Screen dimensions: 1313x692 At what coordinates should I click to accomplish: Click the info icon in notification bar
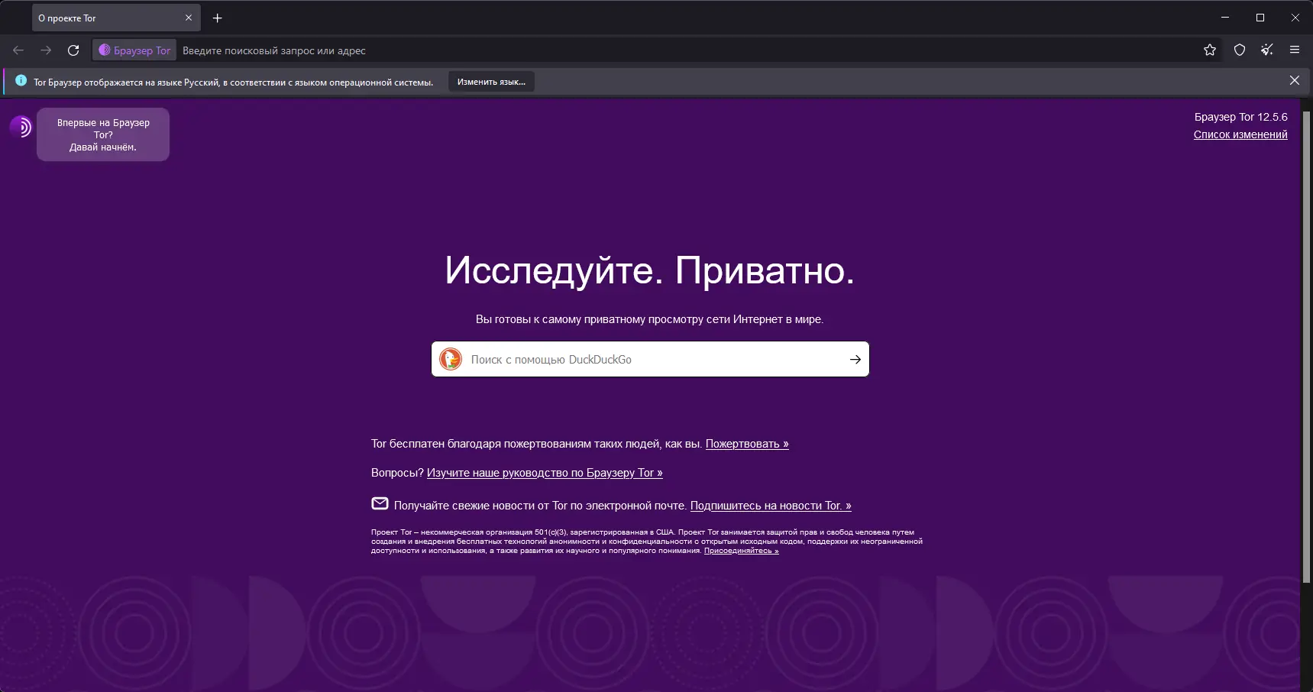(x=21, y=80)
